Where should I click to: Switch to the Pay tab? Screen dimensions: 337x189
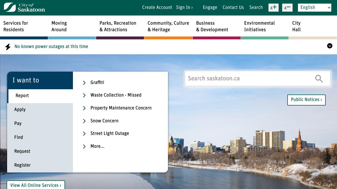(x=18, y=124)
